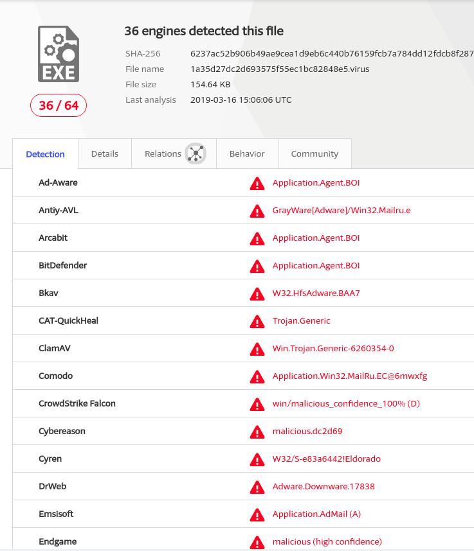This screenshot has height=551, width=474.
Task: Click the File size field label
Action: pyautogui.click(x=141, y=84)
